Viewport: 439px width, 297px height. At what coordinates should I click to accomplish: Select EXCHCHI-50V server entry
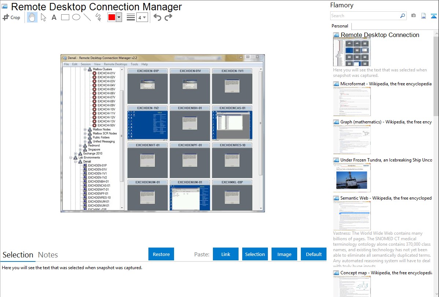pyautogui.click(x=106, y=125)
